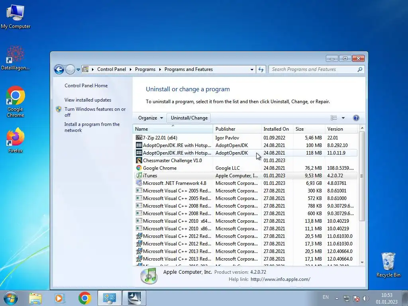Click scrollbar up arrow
408x306 pixels.
point(362,128)
